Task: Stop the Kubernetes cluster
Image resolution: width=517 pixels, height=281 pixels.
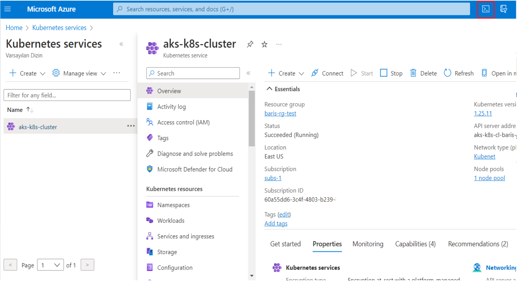Action: point(391,73)
